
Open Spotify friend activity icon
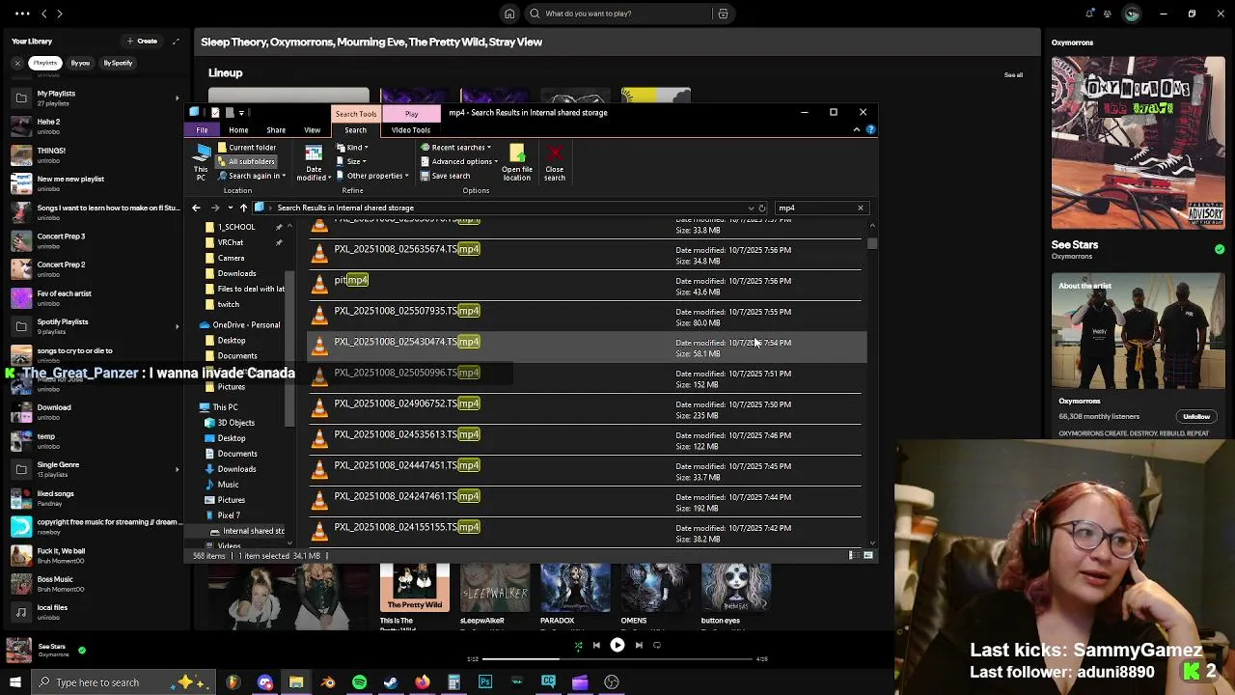coord(1108,14)
